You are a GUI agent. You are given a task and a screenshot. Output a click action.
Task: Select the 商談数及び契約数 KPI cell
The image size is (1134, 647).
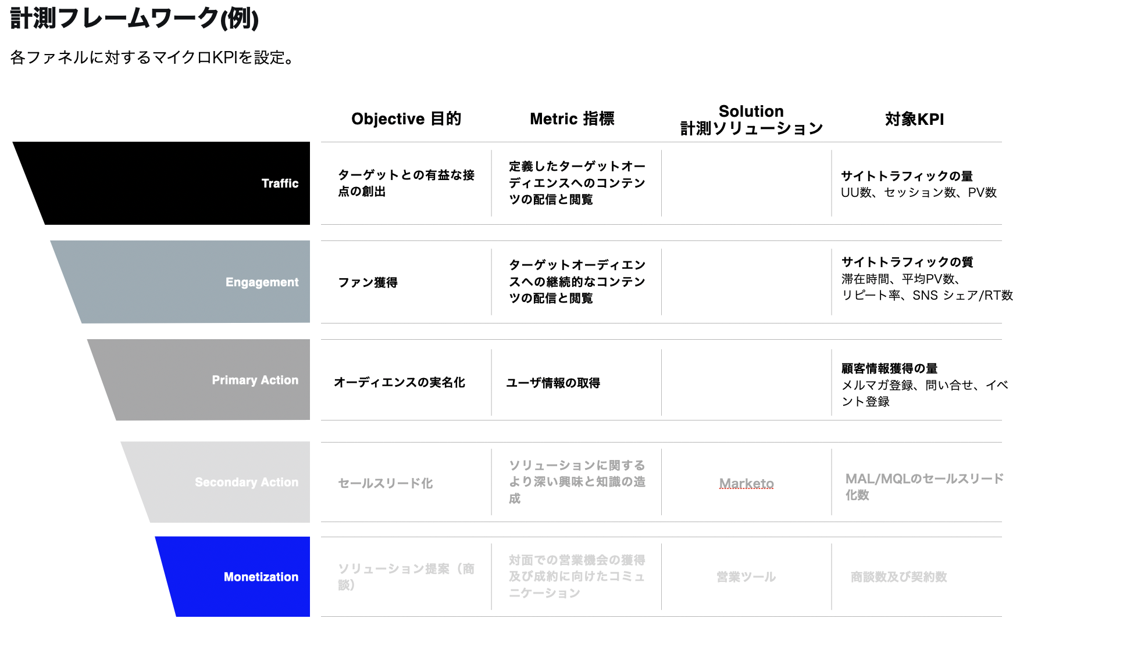tap(898, 577)
